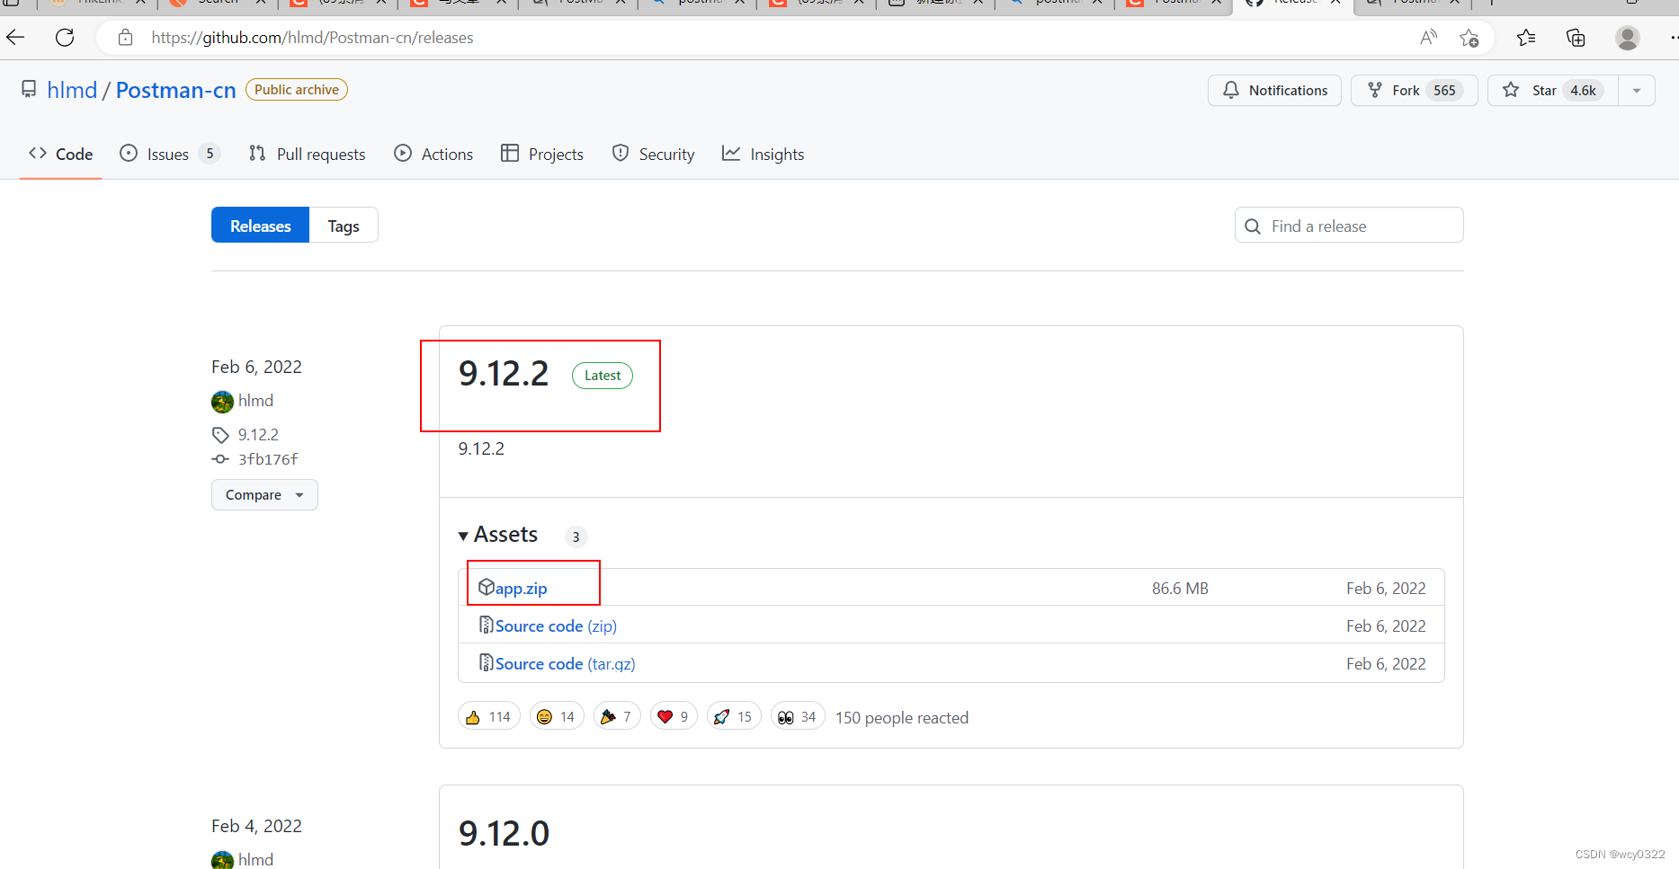Click hlmd author name under Feb 6, 2022
Image resolution: width=1679 pixels, height=869 pixels.
click(255, 401)
